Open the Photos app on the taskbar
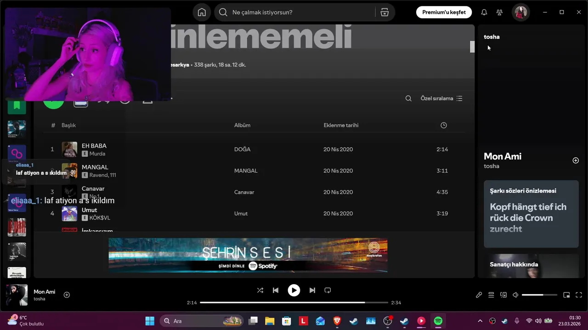Viewport: 588px width, 330px height. tap(371, 321)
